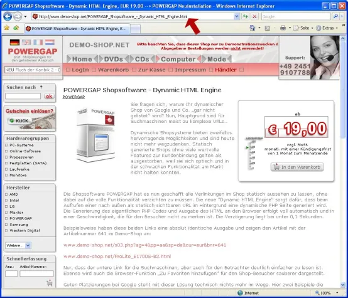The width and height of the screenshot is (348, 298).
Task: Click the Google search box
Action: pyautogui.click(x=296, y=16)
